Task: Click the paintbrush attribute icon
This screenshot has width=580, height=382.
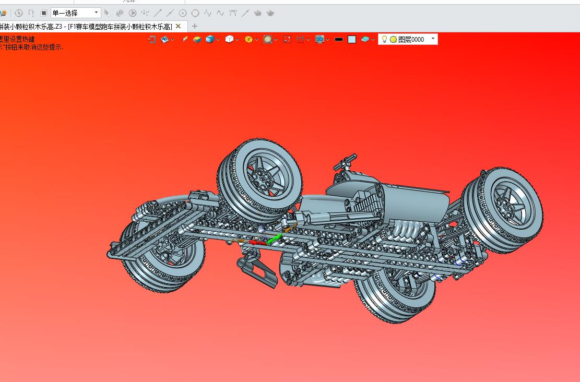Action: point(185,39)
